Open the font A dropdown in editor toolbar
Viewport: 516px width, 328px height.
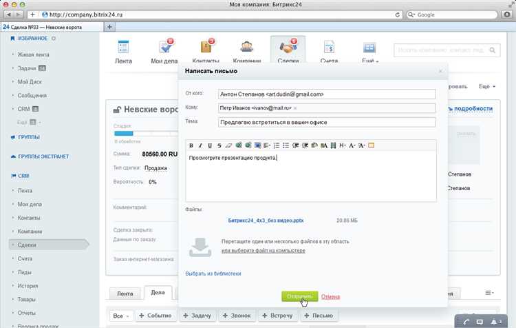352,145
